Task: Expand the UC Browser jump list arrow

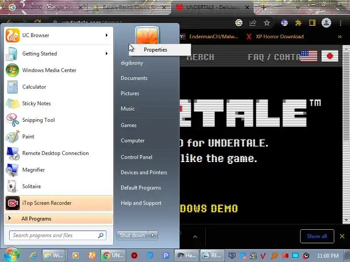Action: click(107, 35)
